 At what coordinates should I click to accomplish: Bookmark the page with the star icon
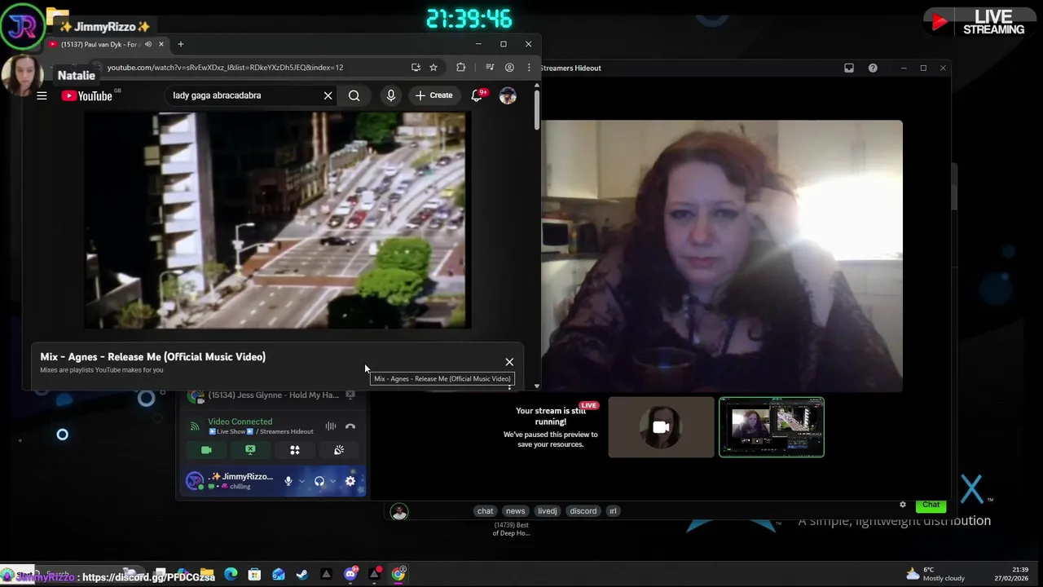click(433, 68)
